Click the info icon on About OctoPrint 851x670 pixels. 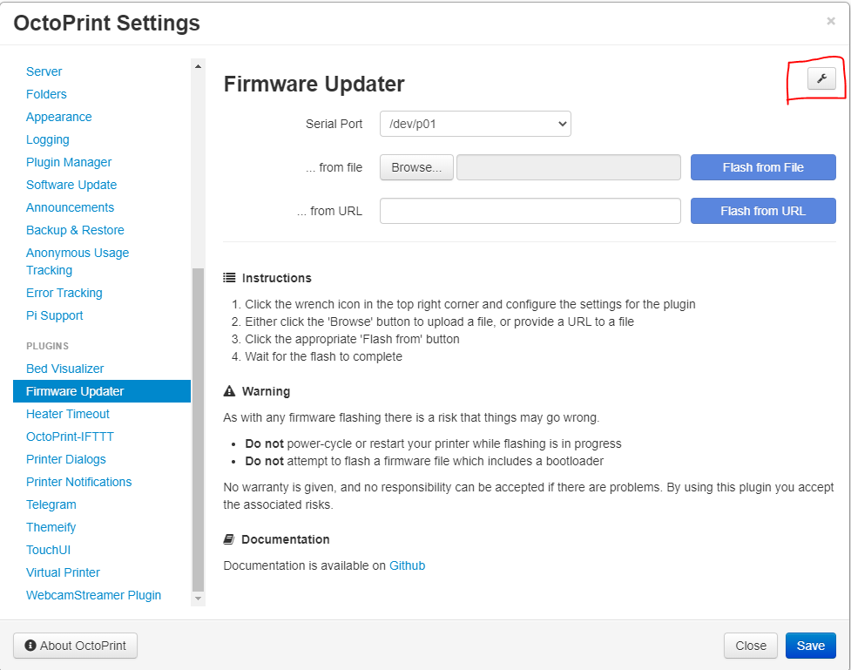point(30,646)
